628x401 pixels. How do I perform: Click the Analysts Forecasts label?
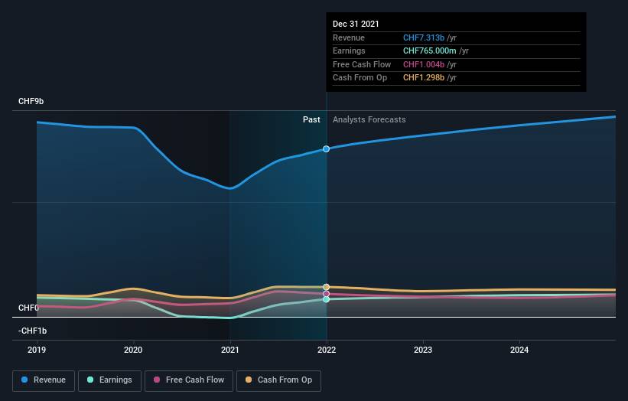[369, 120]
